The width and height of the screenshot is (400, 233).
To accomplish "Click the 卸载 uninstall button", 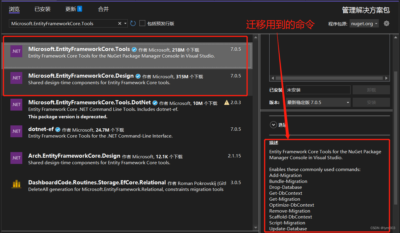I will coord(371,90).
